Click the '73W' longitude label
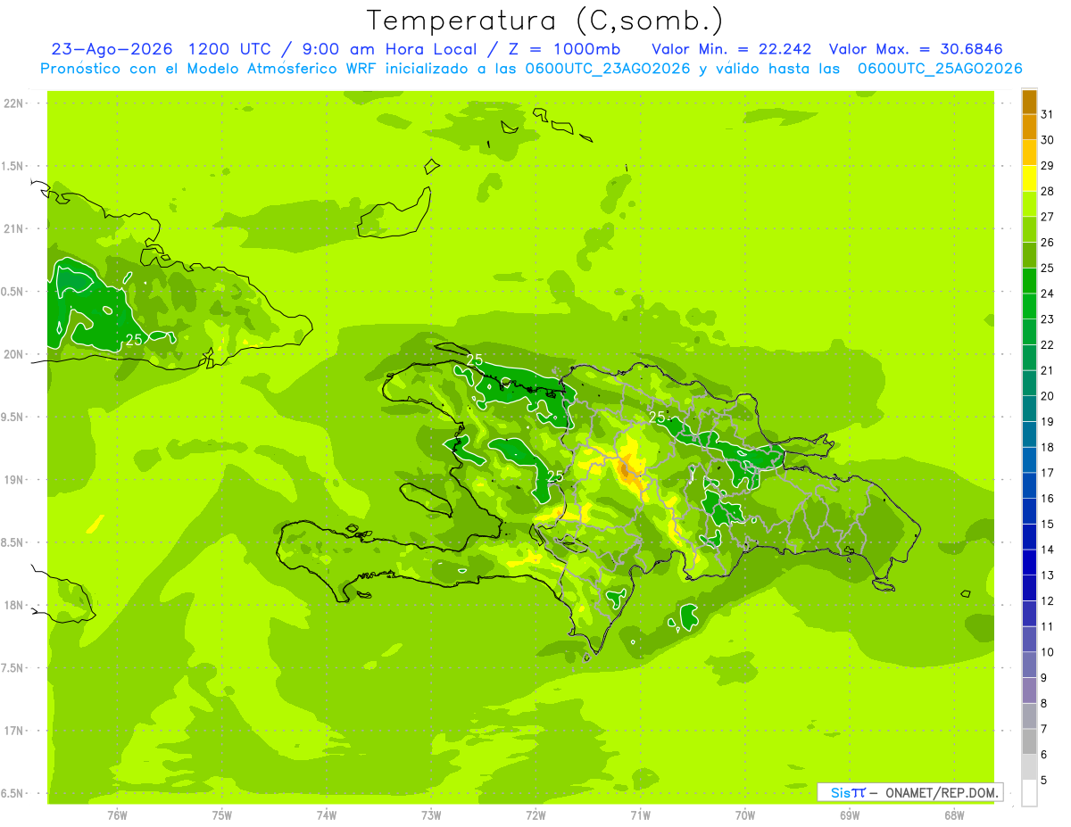 (x=431, y=816)
